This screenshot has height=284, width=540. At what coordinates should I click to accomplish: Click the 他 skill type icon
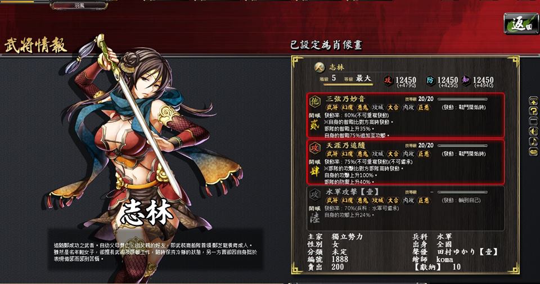[314, 102]
